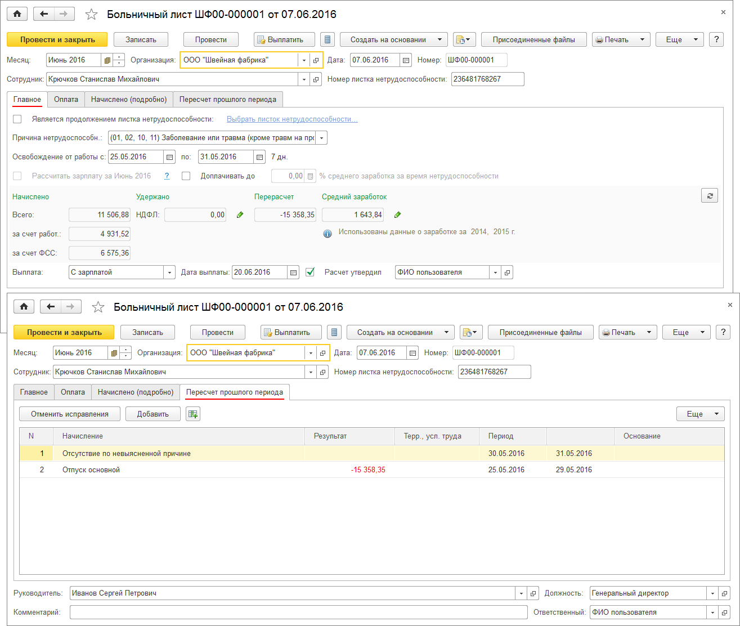
Task: Click the home icon in the upper window
Action: (x=17, y=14)
